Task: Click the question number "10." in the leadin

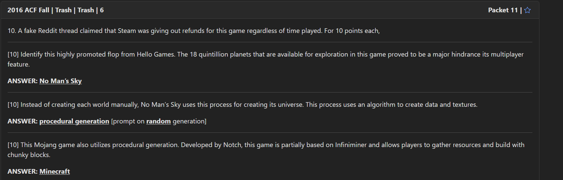Action: tap(12, 31)
